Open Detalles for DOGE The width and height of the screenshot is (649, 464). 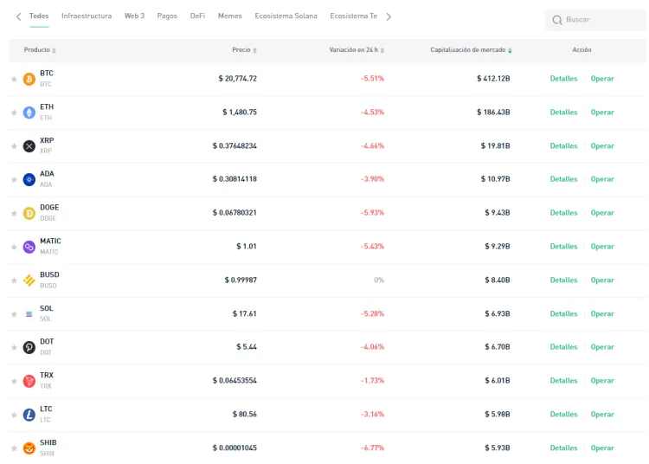(563, 213)
